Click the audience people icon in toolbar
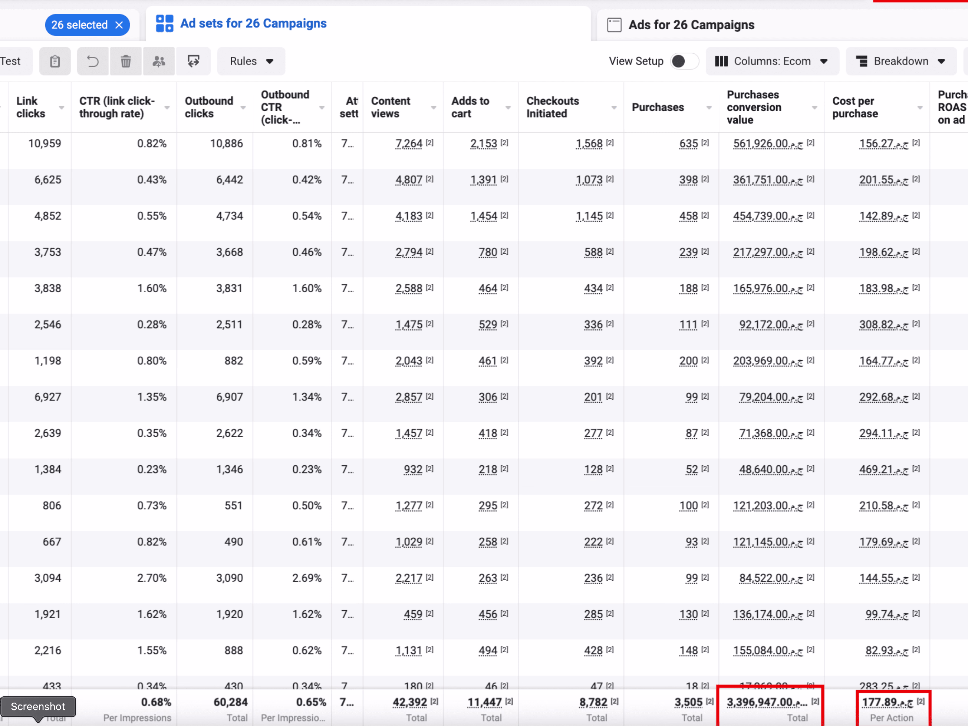Image resolution: width=968 pixels, height=726 pixels. (159, 61)
